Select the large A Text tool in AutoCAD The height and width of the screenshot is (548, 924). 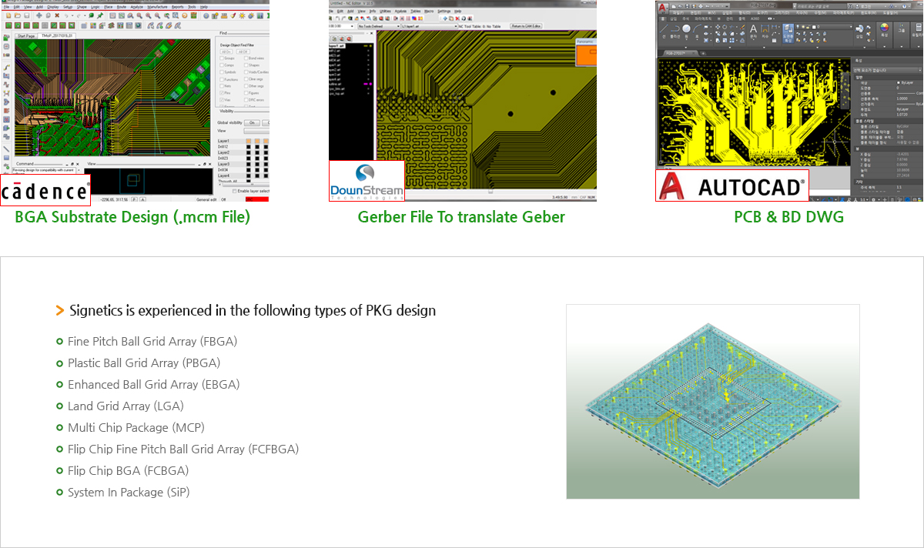pyautogui.click(x=753, y=29)
